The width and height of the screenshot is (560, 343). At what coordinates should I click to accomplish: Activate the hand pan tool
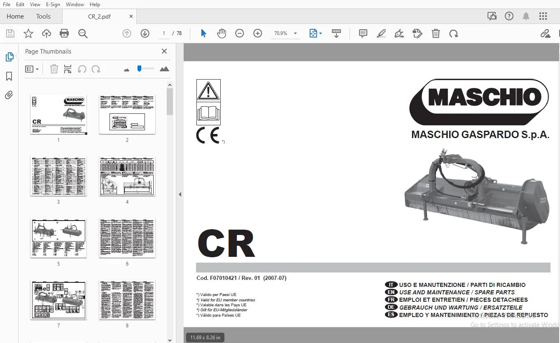[222, 33]
